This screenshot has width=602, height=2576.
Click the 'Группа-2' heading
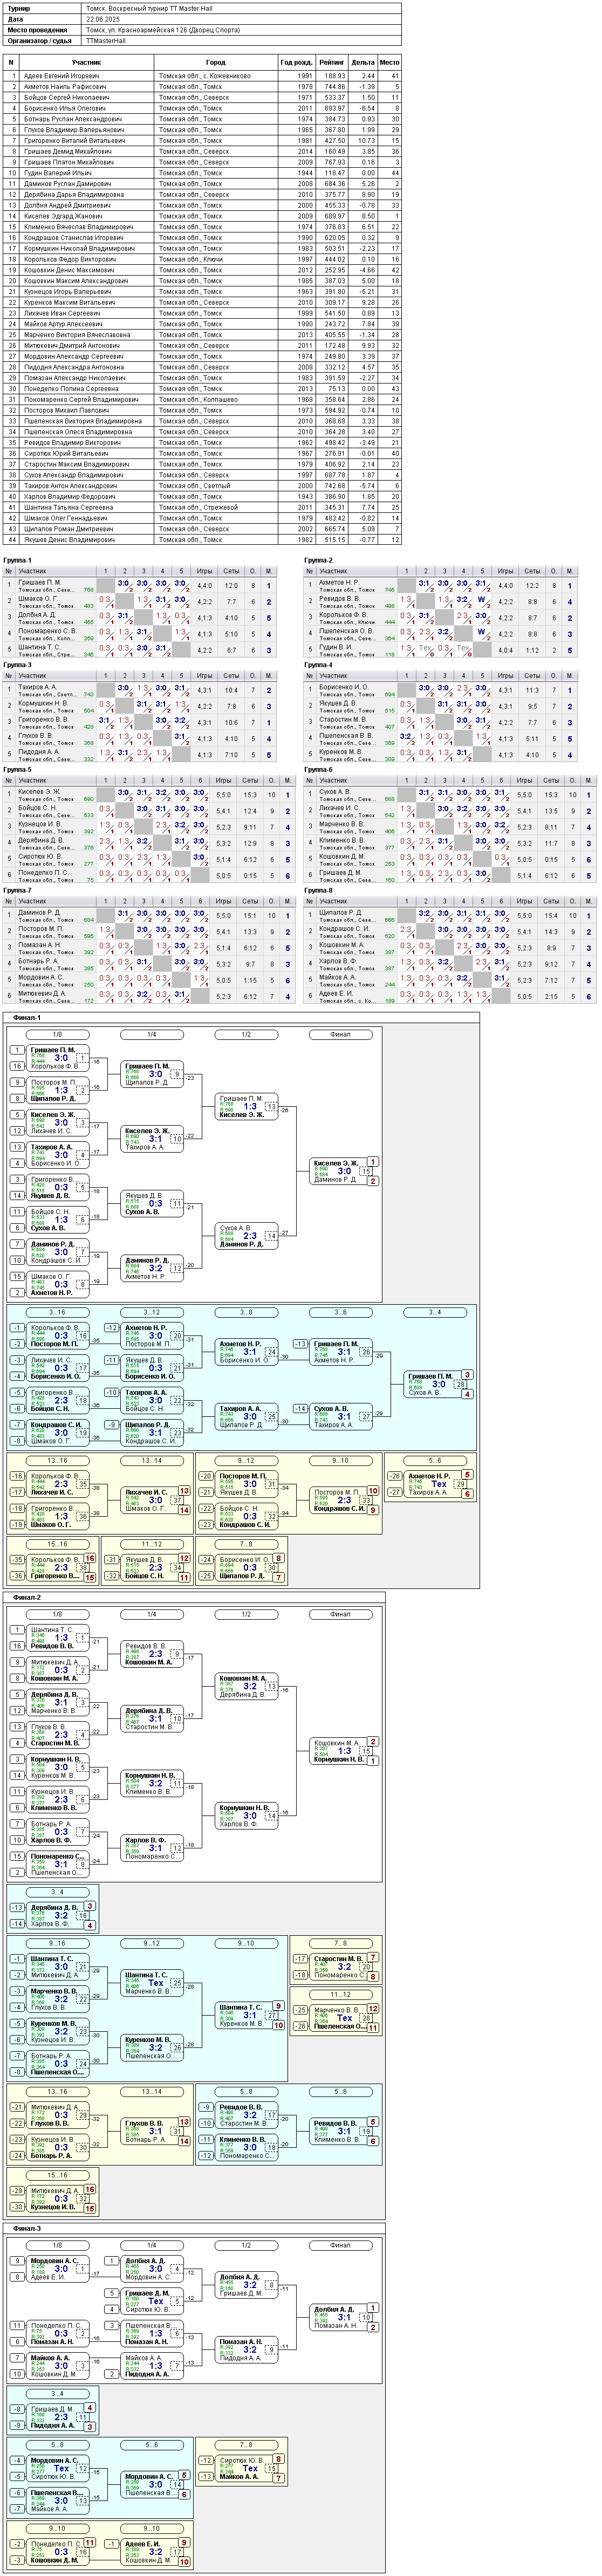tap(318, 561)
